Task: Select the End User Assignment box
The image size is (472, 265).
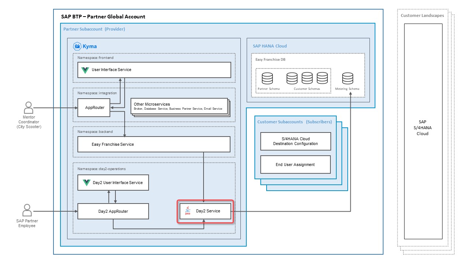Action: click(295, 165)
